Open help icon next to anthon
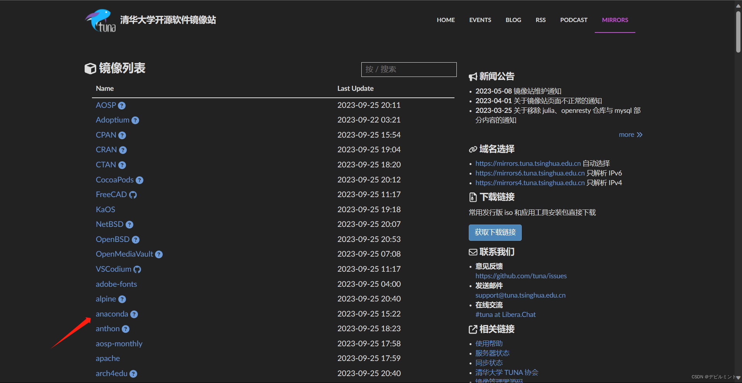The image size is (742, 383). pos(126,329)
